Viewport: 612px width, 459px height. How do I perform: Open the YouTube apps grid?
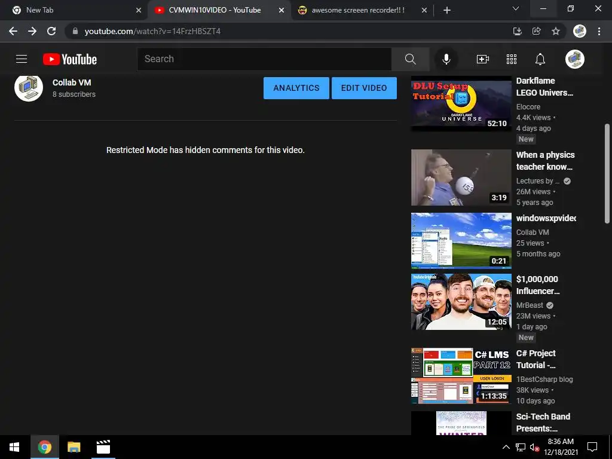(512, 59)
